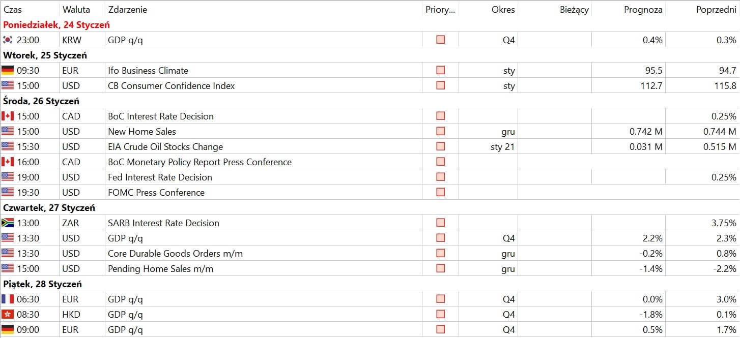Sort by the Czas column header
Image resolution: width=740 pixels, height=338 pixels.
pyautogui.click(x=13, y=10)
